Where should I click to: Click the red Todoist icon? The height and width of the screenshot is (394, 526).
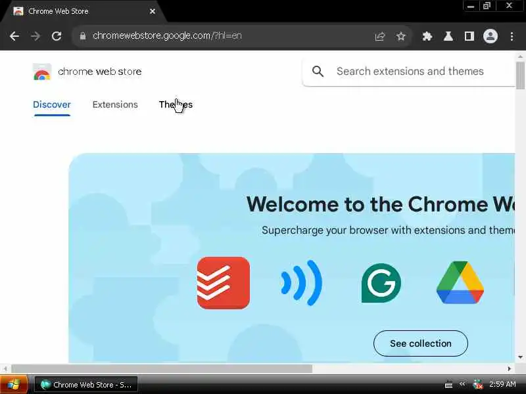coord(224,283)
